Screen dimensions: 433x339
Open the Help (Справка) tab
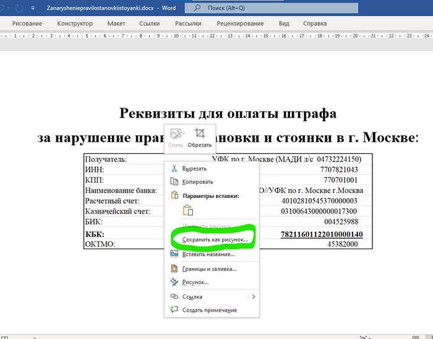(315, 24)
